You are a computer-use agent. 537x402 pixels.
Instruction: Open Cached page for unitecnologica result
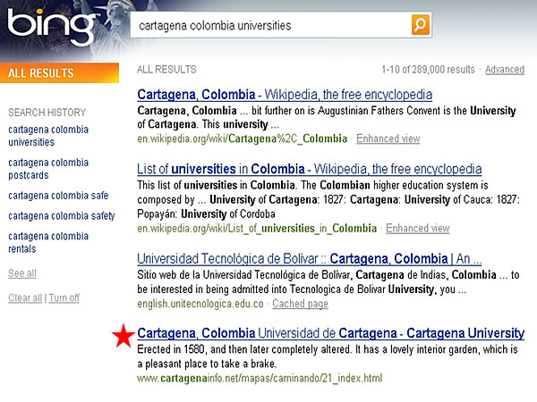click(300, 304)
